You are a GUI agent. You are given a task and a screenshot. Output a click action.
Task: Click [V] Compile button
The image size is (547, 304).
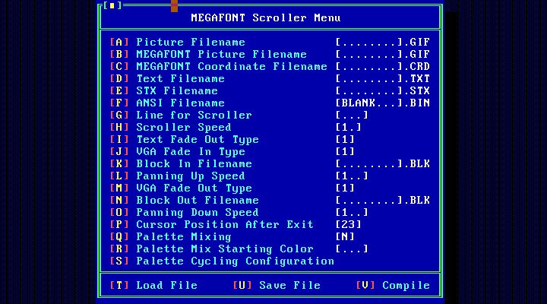pyautogui.click(x=393, y=285)
